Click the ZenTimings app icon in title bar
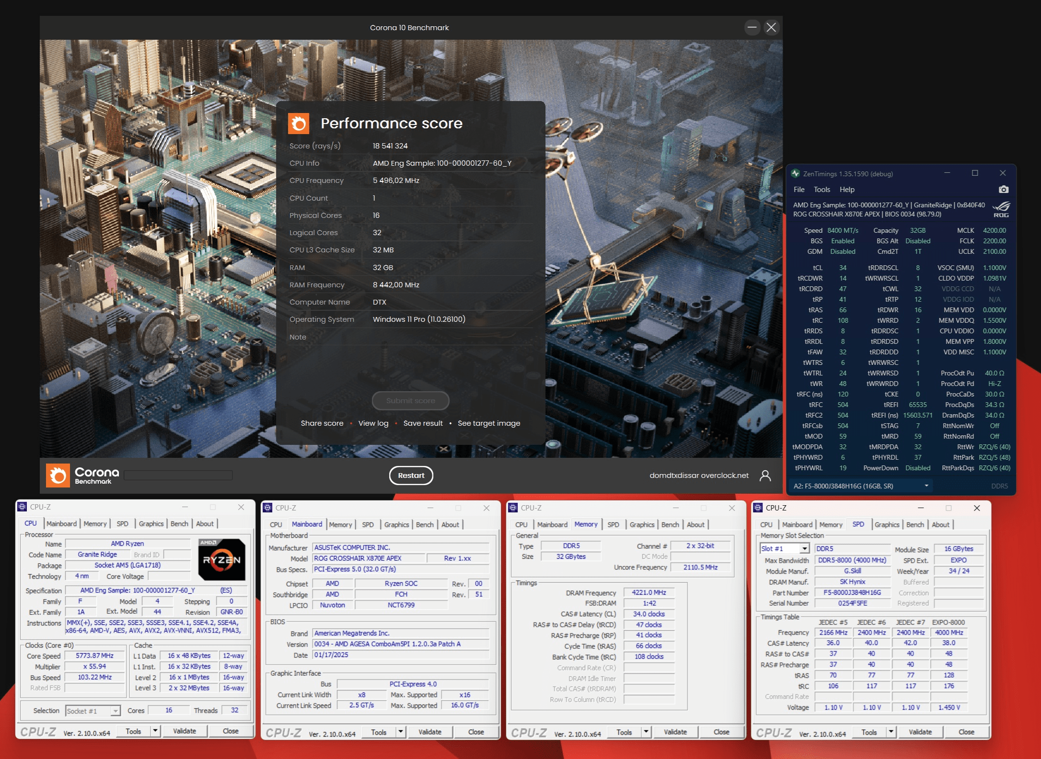 click(796, 173)
